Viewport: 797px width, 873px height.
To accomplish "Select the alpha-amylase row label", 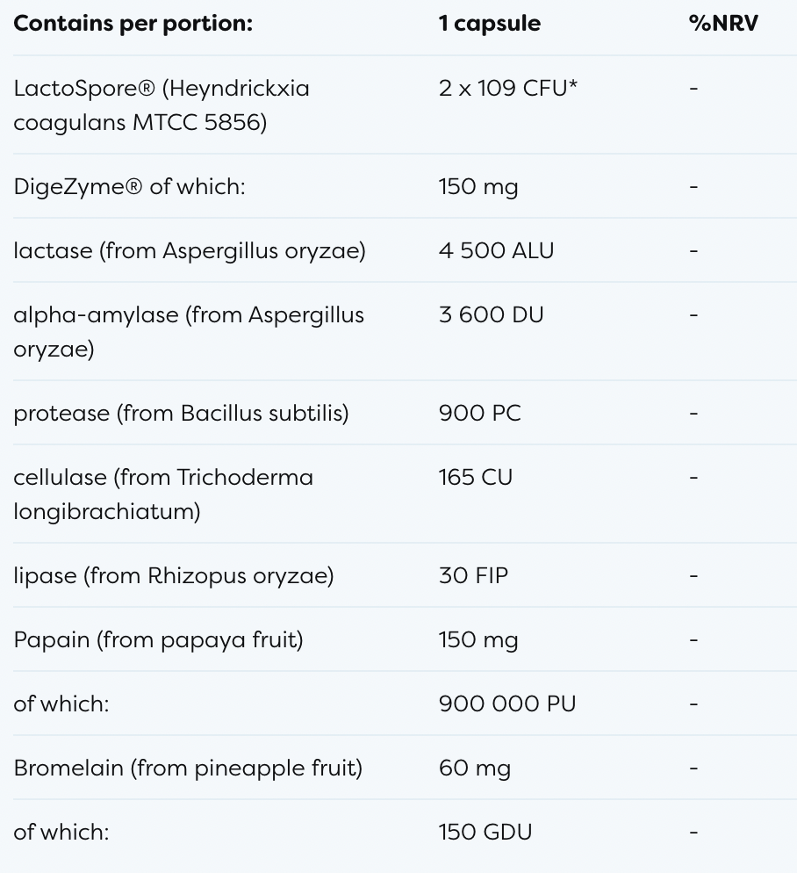I will coord(189,331).
